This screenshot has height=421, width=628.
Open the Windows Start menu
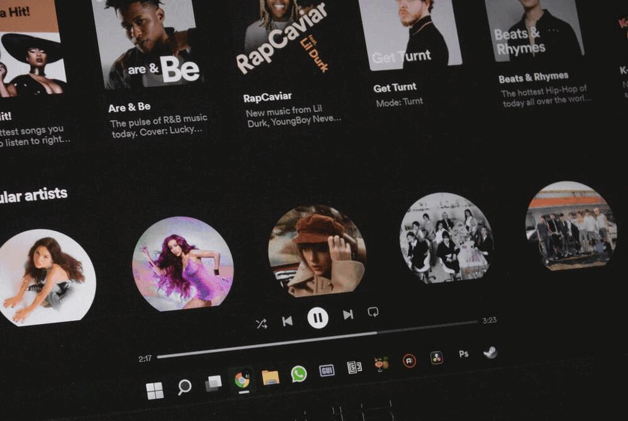pos(155,391)
